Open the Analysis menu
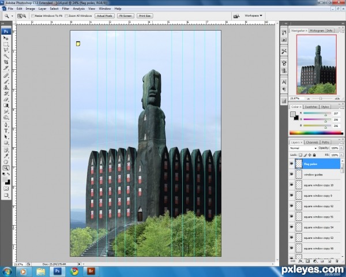 (79, 9)
